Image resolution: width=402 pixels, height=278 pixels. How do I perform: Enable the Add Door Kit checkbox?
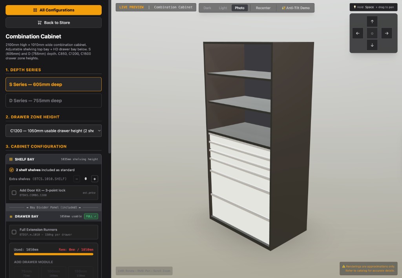(x=14, y=193)
